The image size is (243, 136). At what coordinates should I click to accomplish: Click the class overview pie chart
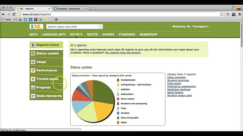point(93,101)
